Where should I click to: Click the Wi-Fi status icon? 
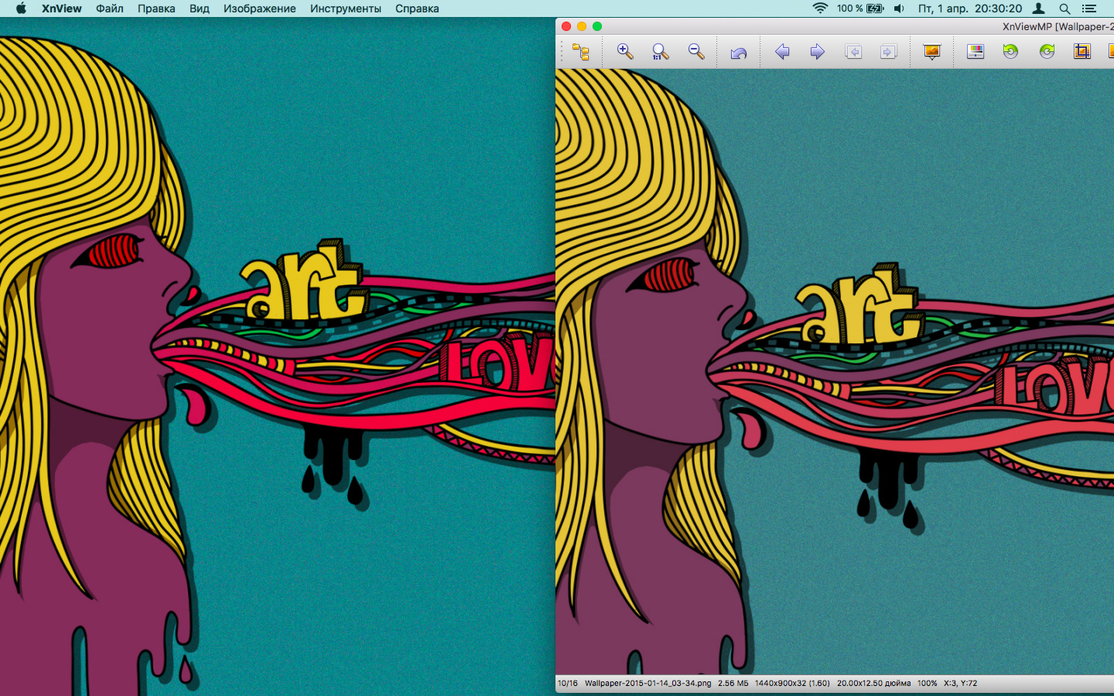(820, 9)
